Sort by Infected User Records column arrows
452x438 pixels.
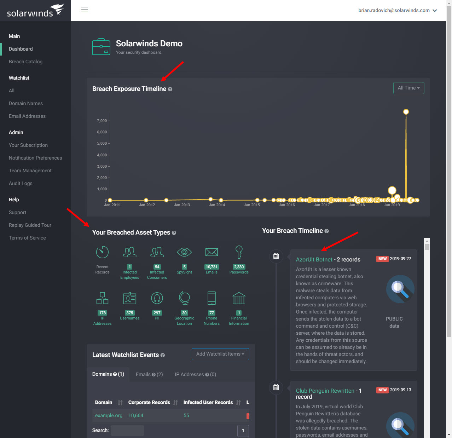pos(238,403)
